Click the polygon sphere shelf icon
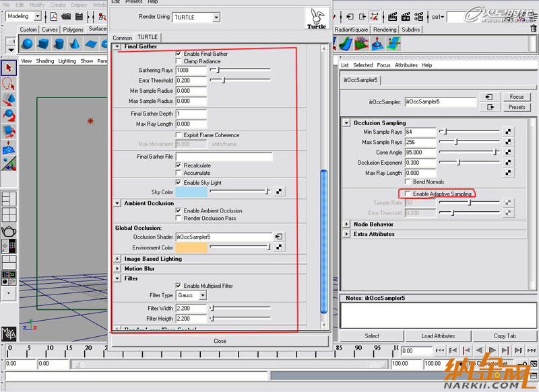Viewport: 539px width, 392px height. pyautogui.click(x=28, y=44)
